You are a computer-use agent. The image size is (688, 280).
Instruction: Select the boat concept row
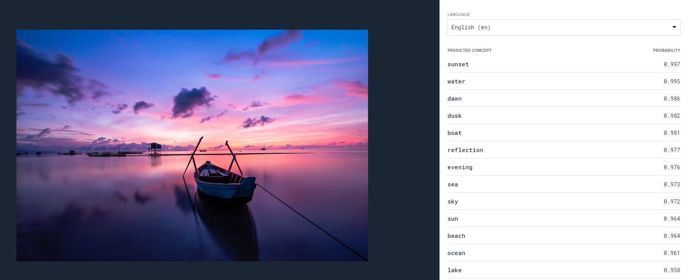[x=563, y=133]
